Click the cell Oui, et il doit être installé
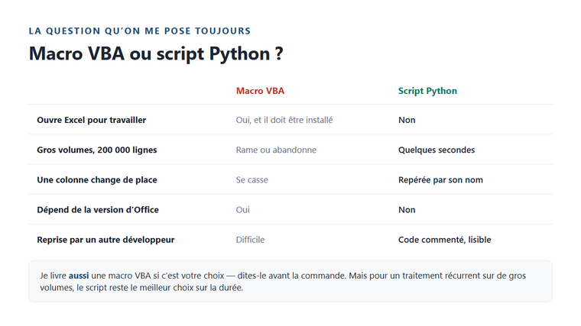This screenshot has width=581, height=326. pyautogui.click(x=284, y=120)
